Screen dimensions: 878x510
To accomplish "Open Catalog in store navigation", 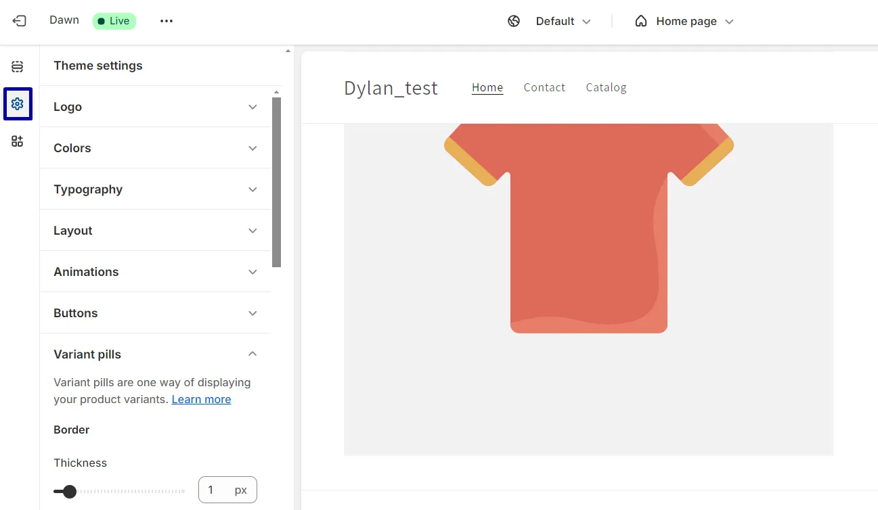I will 606,87.
